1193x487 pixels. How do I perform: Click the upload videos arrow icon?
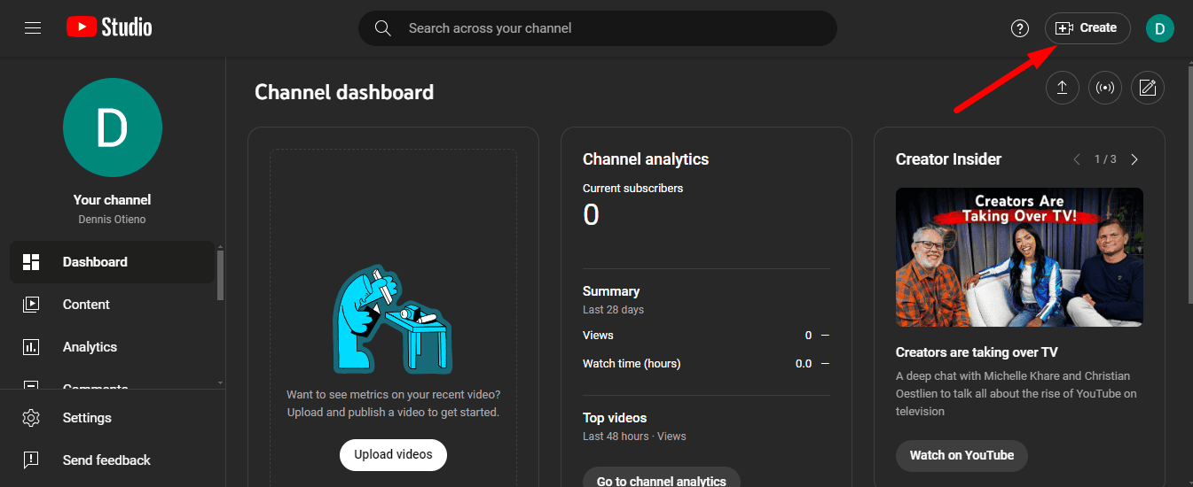pos(1062,88)
